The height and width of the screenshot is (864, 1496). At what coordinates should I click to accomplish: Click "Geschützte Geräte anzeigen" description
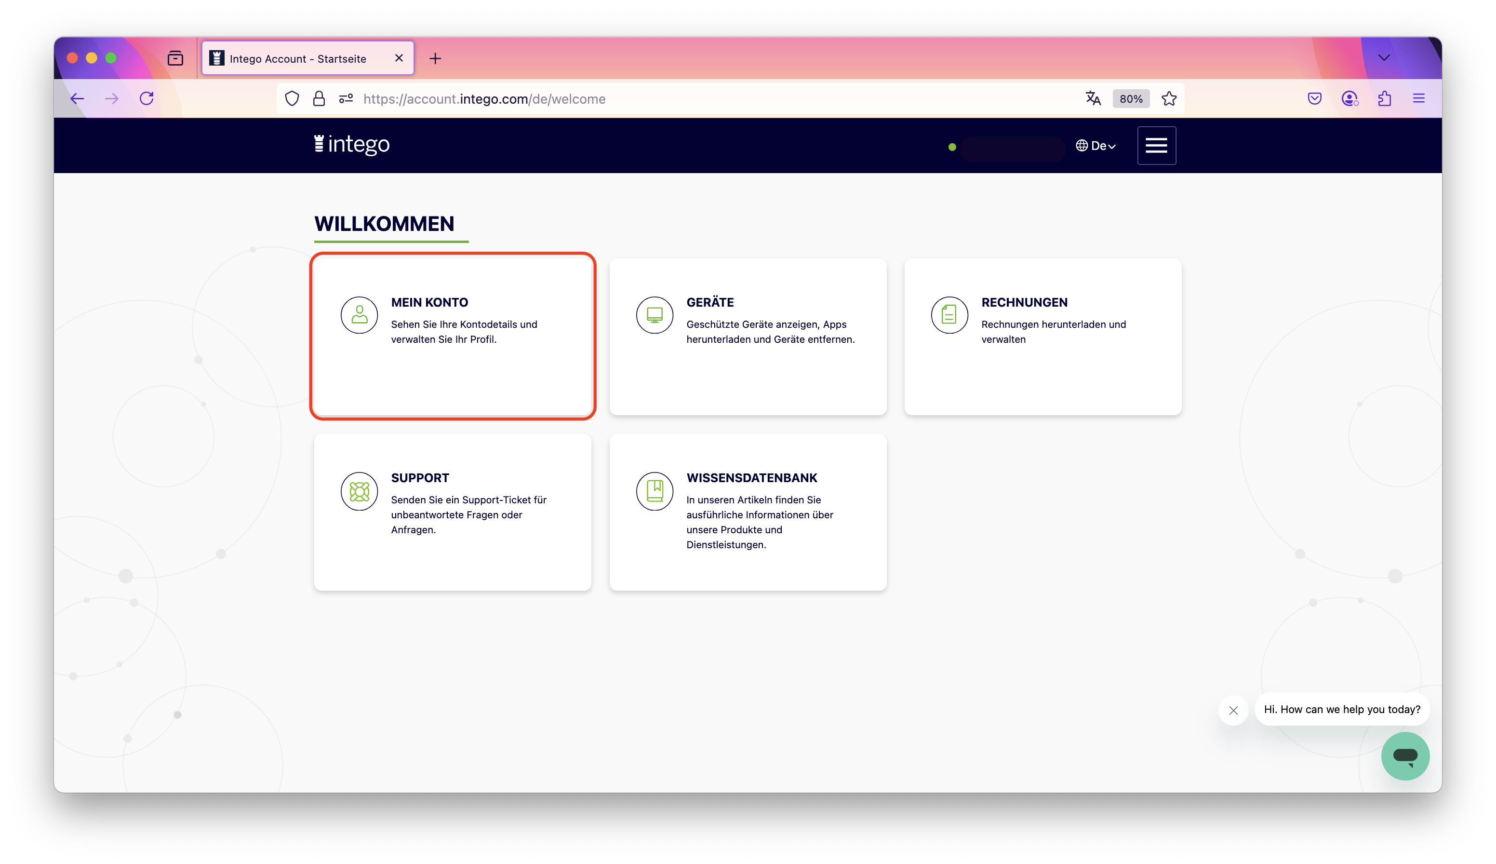coord(770,332)
